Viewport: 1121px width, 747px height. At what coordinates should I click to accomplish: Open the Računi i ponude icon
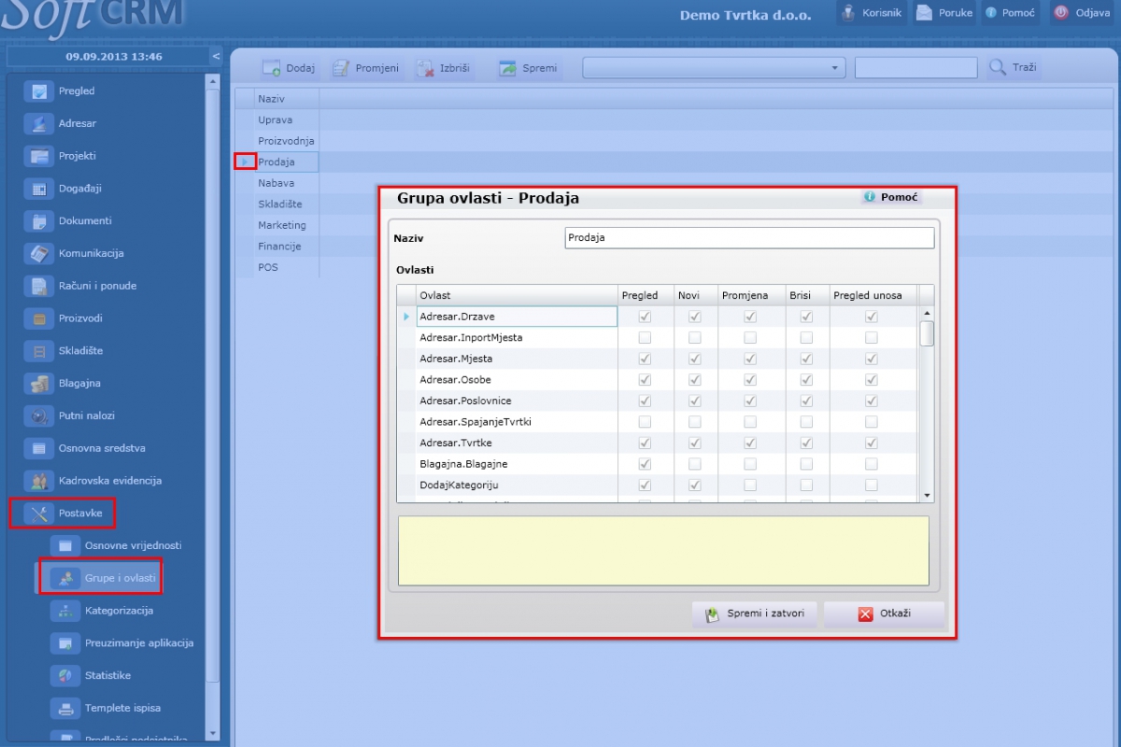(38, 286)
